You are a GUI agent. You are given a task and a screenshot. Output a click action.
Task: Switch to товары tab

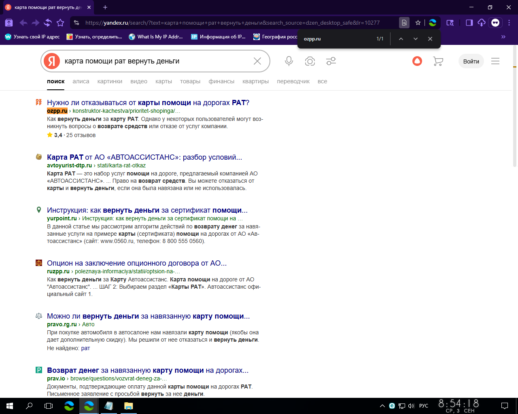tap(190, 81)
